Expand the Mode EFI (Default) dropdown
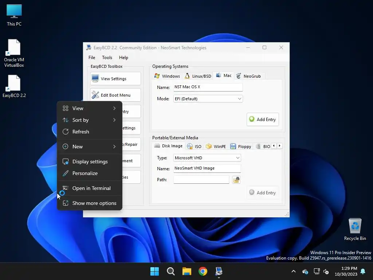 pos(208,98)
